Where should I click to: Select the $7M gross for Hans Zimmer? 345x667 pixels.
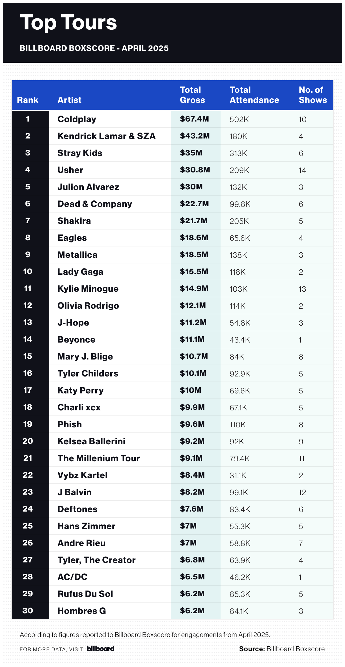pos(188,526)
